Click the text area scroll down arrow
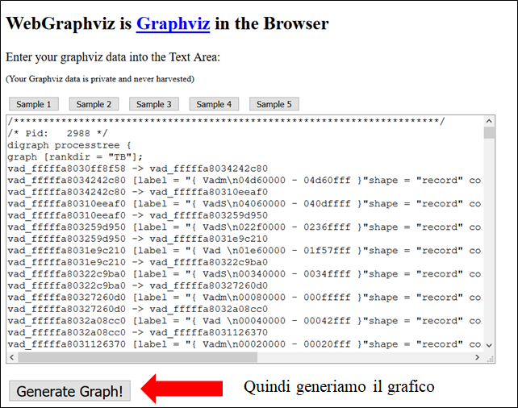The width and height of the screenshot is (518, 408). click(489, 346)
